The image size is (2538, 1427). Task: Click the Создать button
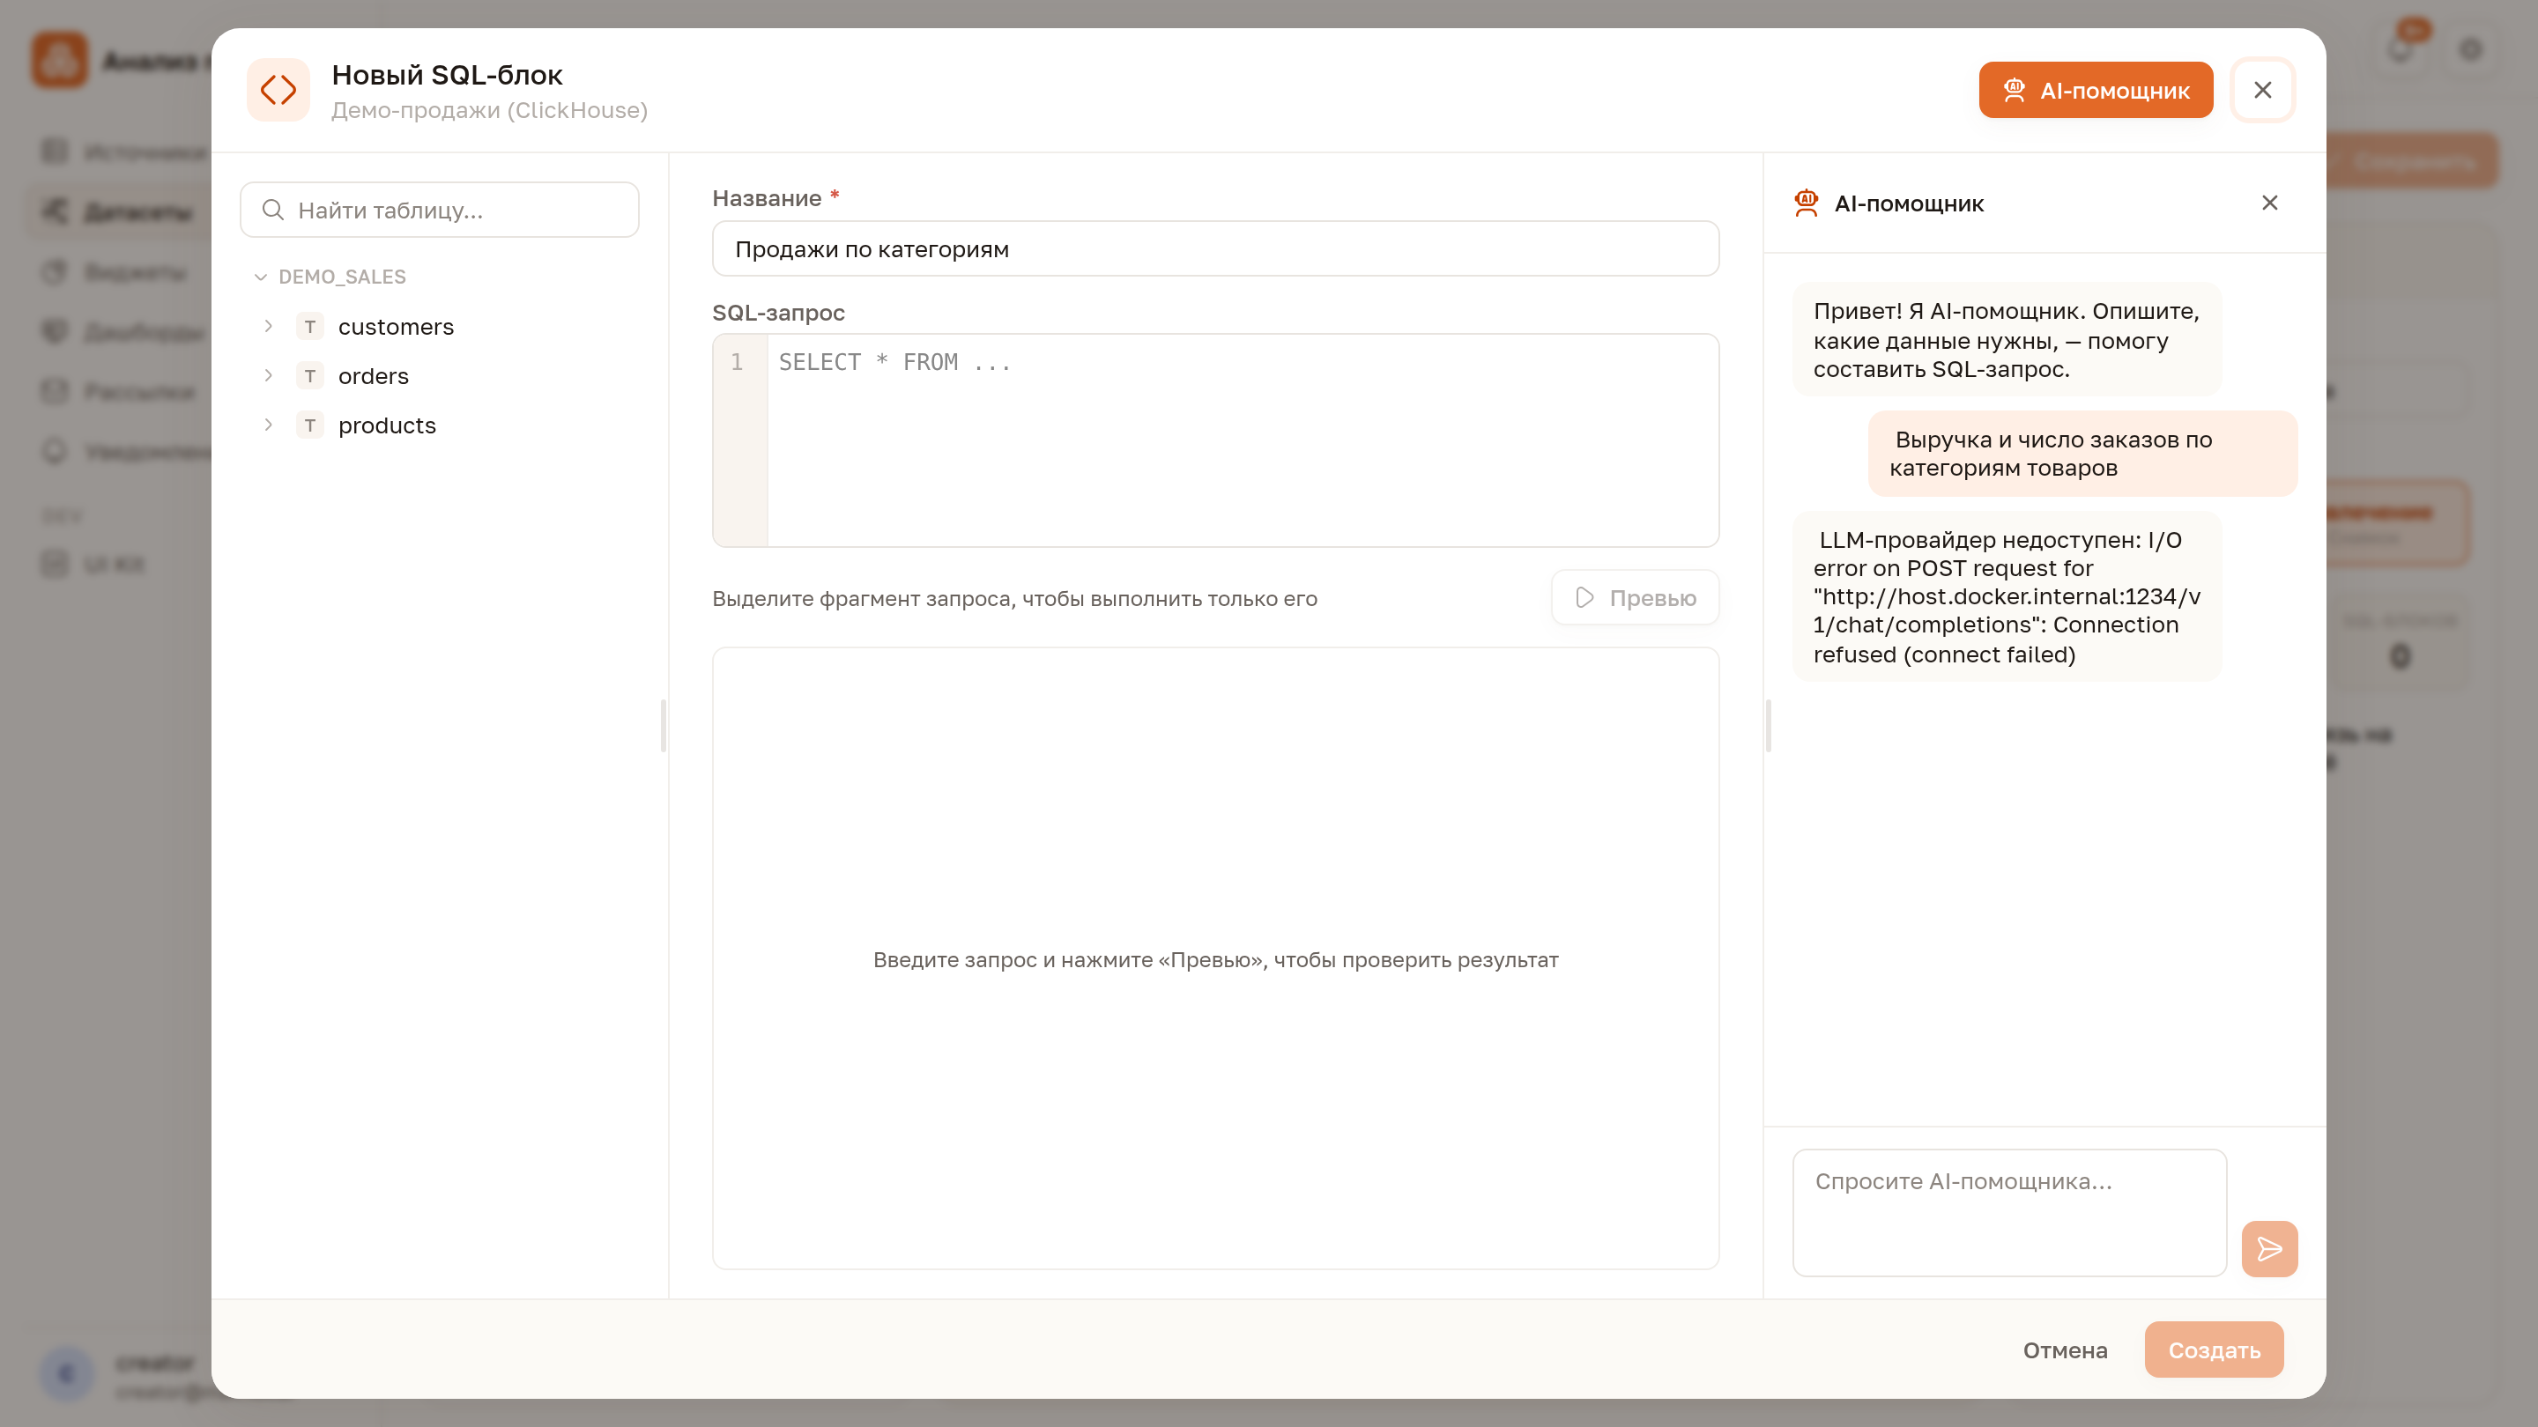pos(2214,1350)
